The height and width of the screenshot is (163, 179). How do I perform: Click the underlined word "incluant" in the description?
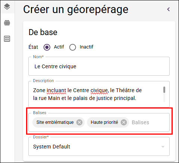coord(56,90)
